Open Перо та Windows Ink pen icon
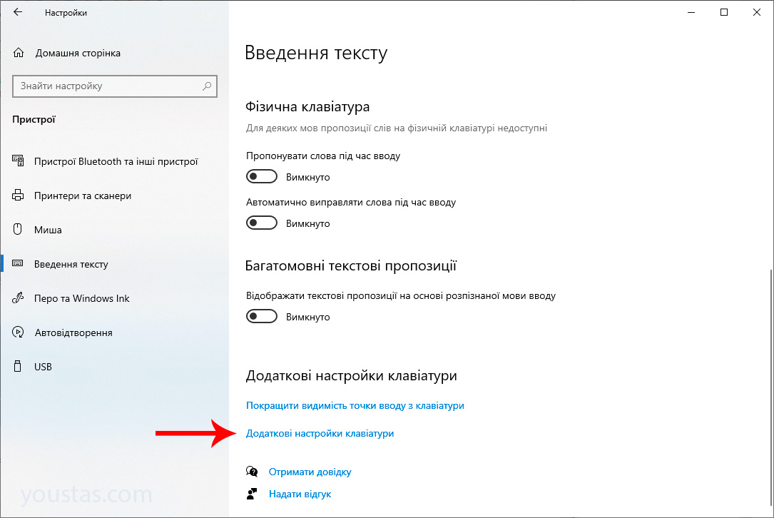The image size is (774, 518). coord(18,298)
